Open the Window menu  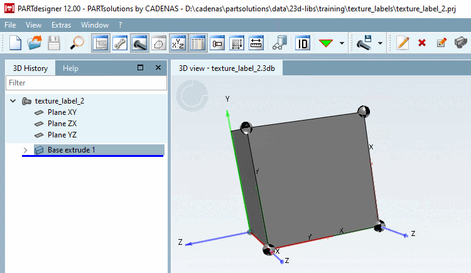(x=95, y=25)
